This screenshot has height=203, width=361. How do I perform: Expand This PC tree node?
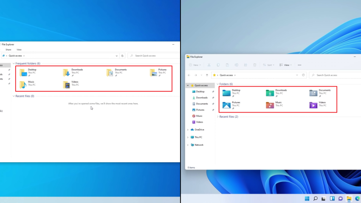(x=188, y=137)
